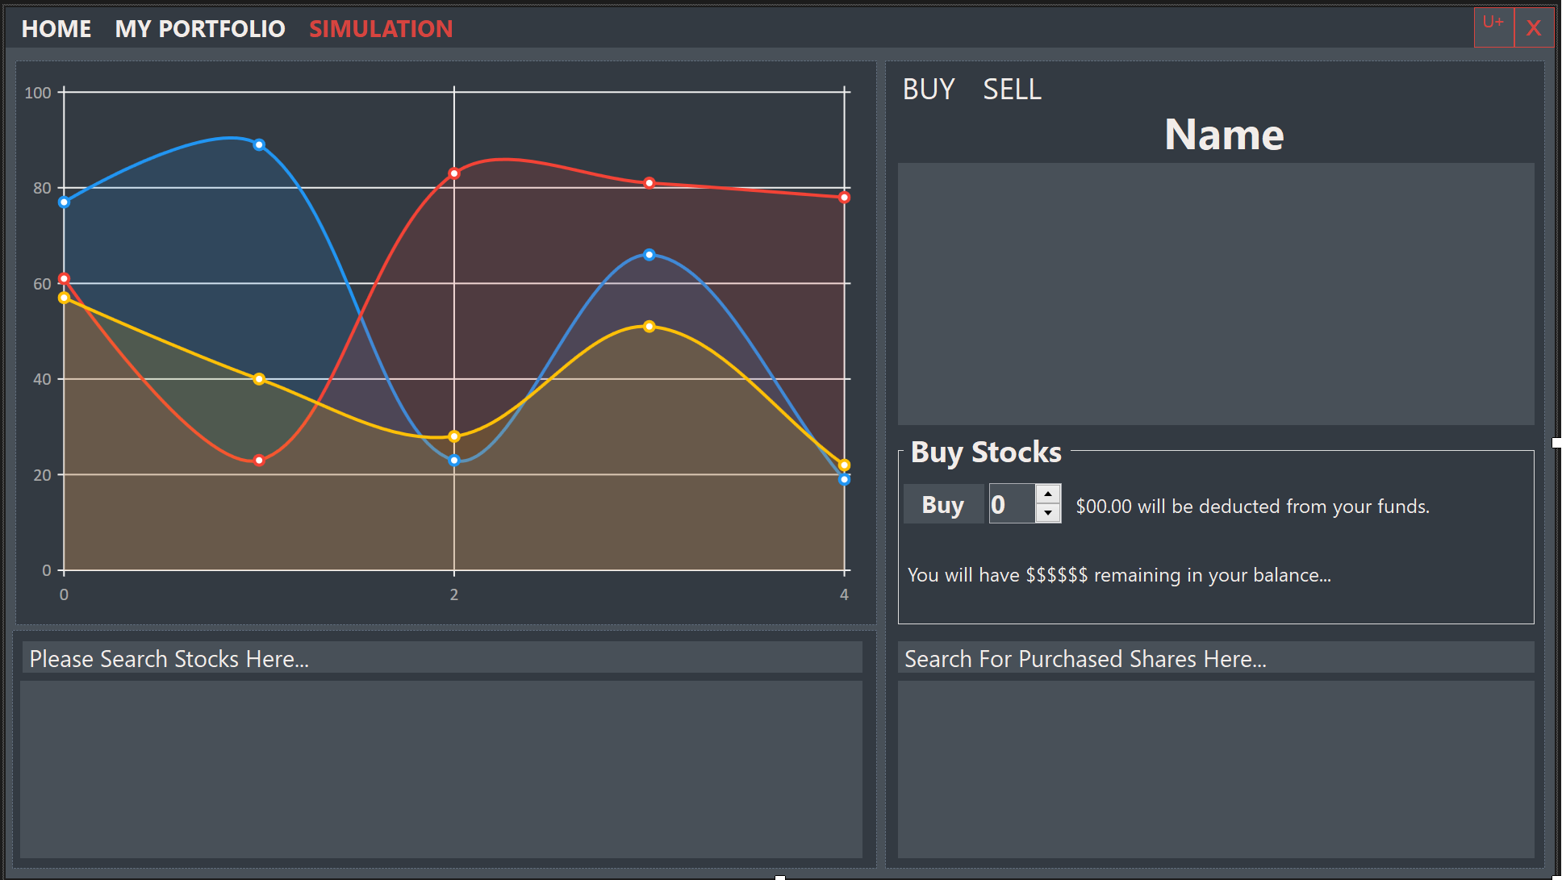Increase buy quantity with the up arrow
Image resolution: width=1562 pixels, height=880 pixels.
click(x=1048, y=494)
